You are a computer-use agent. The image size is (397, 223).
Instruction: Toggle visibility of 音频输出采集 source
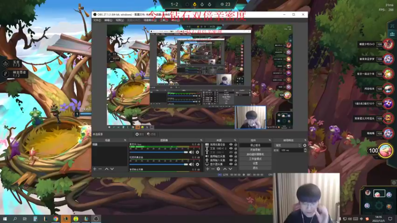[231, 156]
